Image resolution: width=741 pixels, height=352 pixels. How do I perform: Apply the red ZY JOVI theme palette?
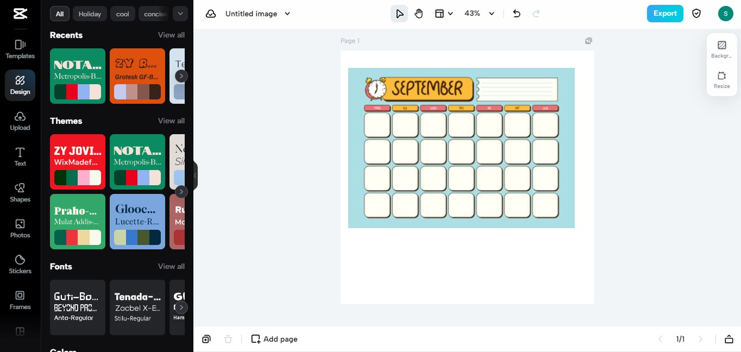pyautogui.click(x=78, y=162)
